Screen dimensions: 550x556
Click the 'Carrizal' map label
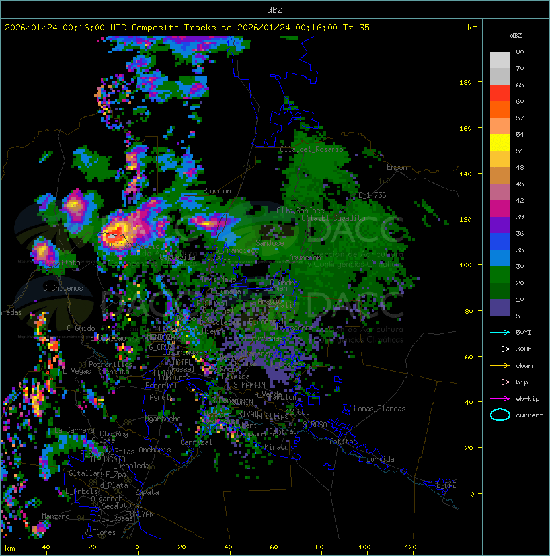point(196,442)
